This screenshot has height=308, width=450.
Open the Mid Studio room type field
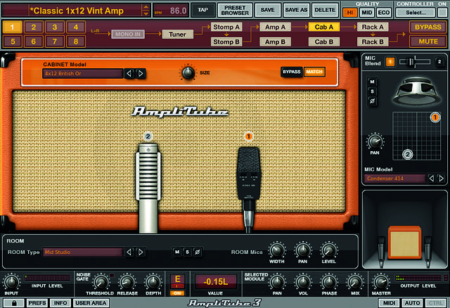(x=83, y=252)
